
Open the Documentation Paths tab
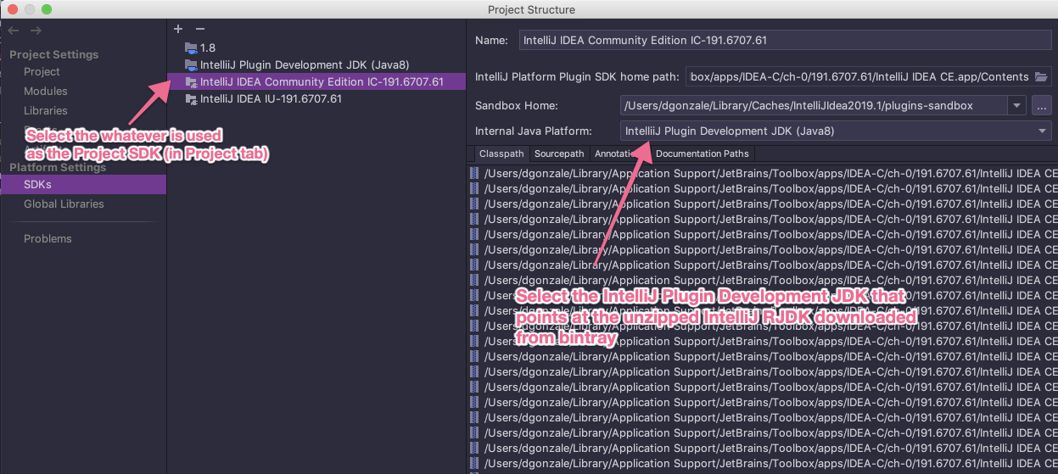click(x=702, y=153)
